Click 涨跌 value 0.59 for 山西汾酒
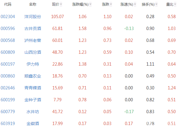This screenshot has width=179, height=128. (x=107, y=52)
